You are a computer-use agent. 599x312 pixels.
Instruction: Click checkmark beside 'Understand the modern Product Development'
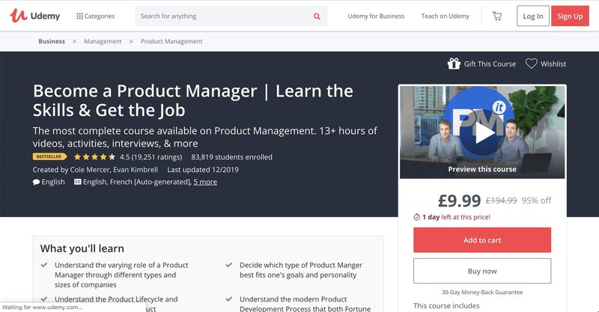click(x=229, y=299)
